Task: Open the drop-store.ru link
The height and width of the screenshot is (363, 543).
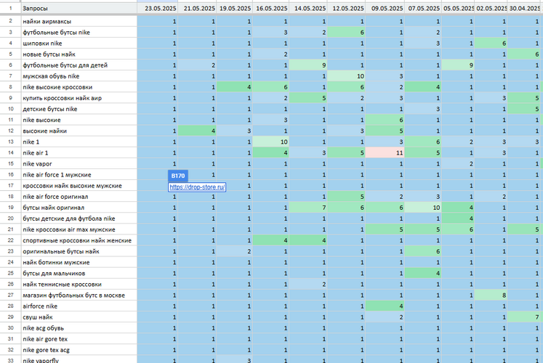Action: [197, 187]
